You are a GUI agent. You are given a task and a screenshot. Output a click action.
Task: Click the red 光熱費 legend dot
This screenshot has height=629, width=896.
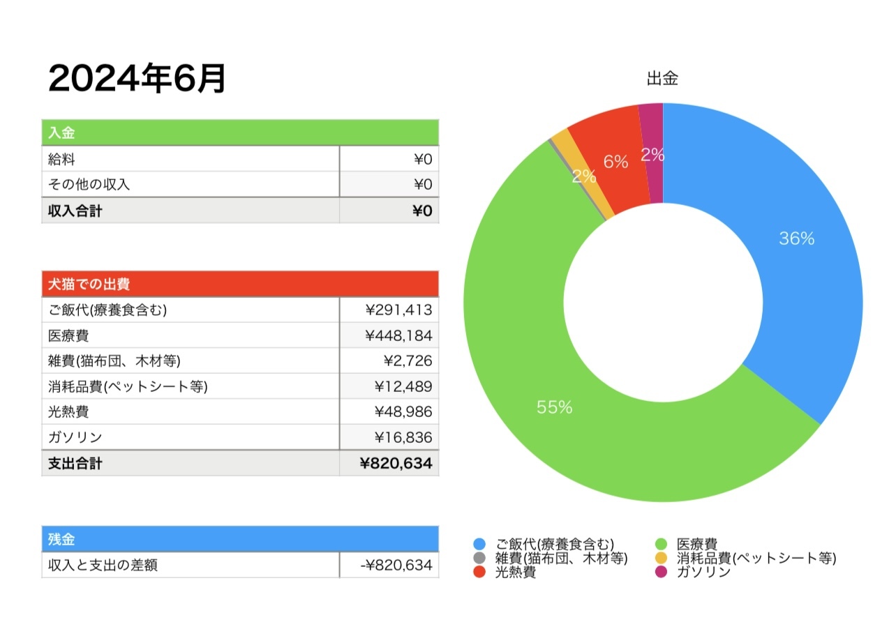coord(479,572)
